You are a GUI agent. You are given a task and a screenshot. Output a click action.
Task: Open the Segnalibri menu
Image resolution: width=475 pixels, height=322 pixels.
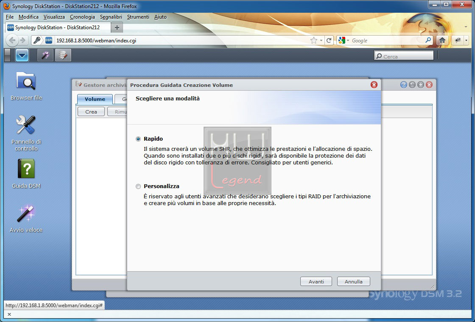click(x=111, y=17)
